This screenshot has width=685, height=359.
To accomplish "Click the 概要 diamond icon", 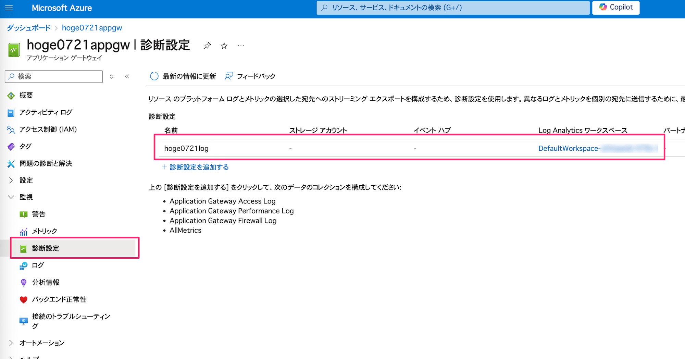I will 11,96.
